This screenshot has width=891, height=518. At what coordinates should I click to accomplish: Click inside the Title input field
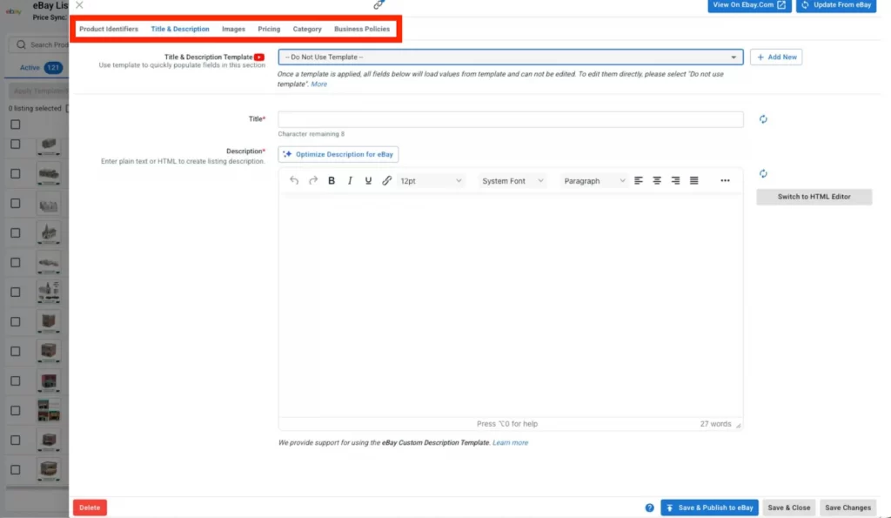(509, 118)
